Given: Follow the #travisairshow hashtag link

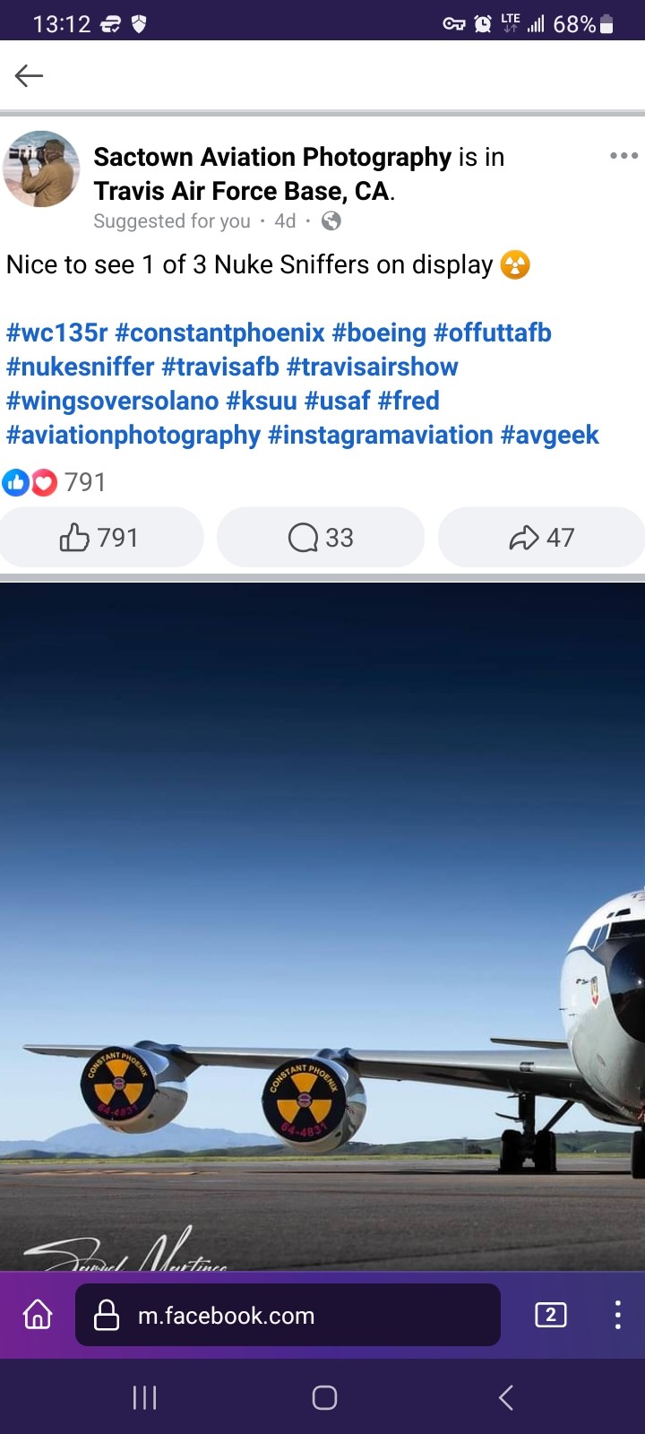Looking at the screenshot, I should click(x=372, y=367).
